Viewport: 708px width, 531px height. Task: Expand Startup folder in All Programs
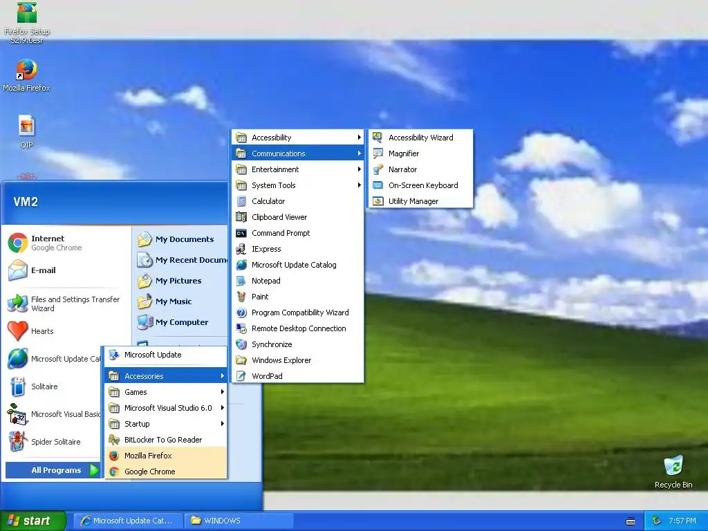pos(166,424)
